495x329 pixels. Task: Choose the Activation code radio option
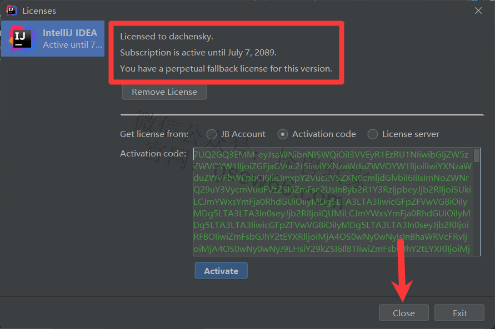(283, 134)
